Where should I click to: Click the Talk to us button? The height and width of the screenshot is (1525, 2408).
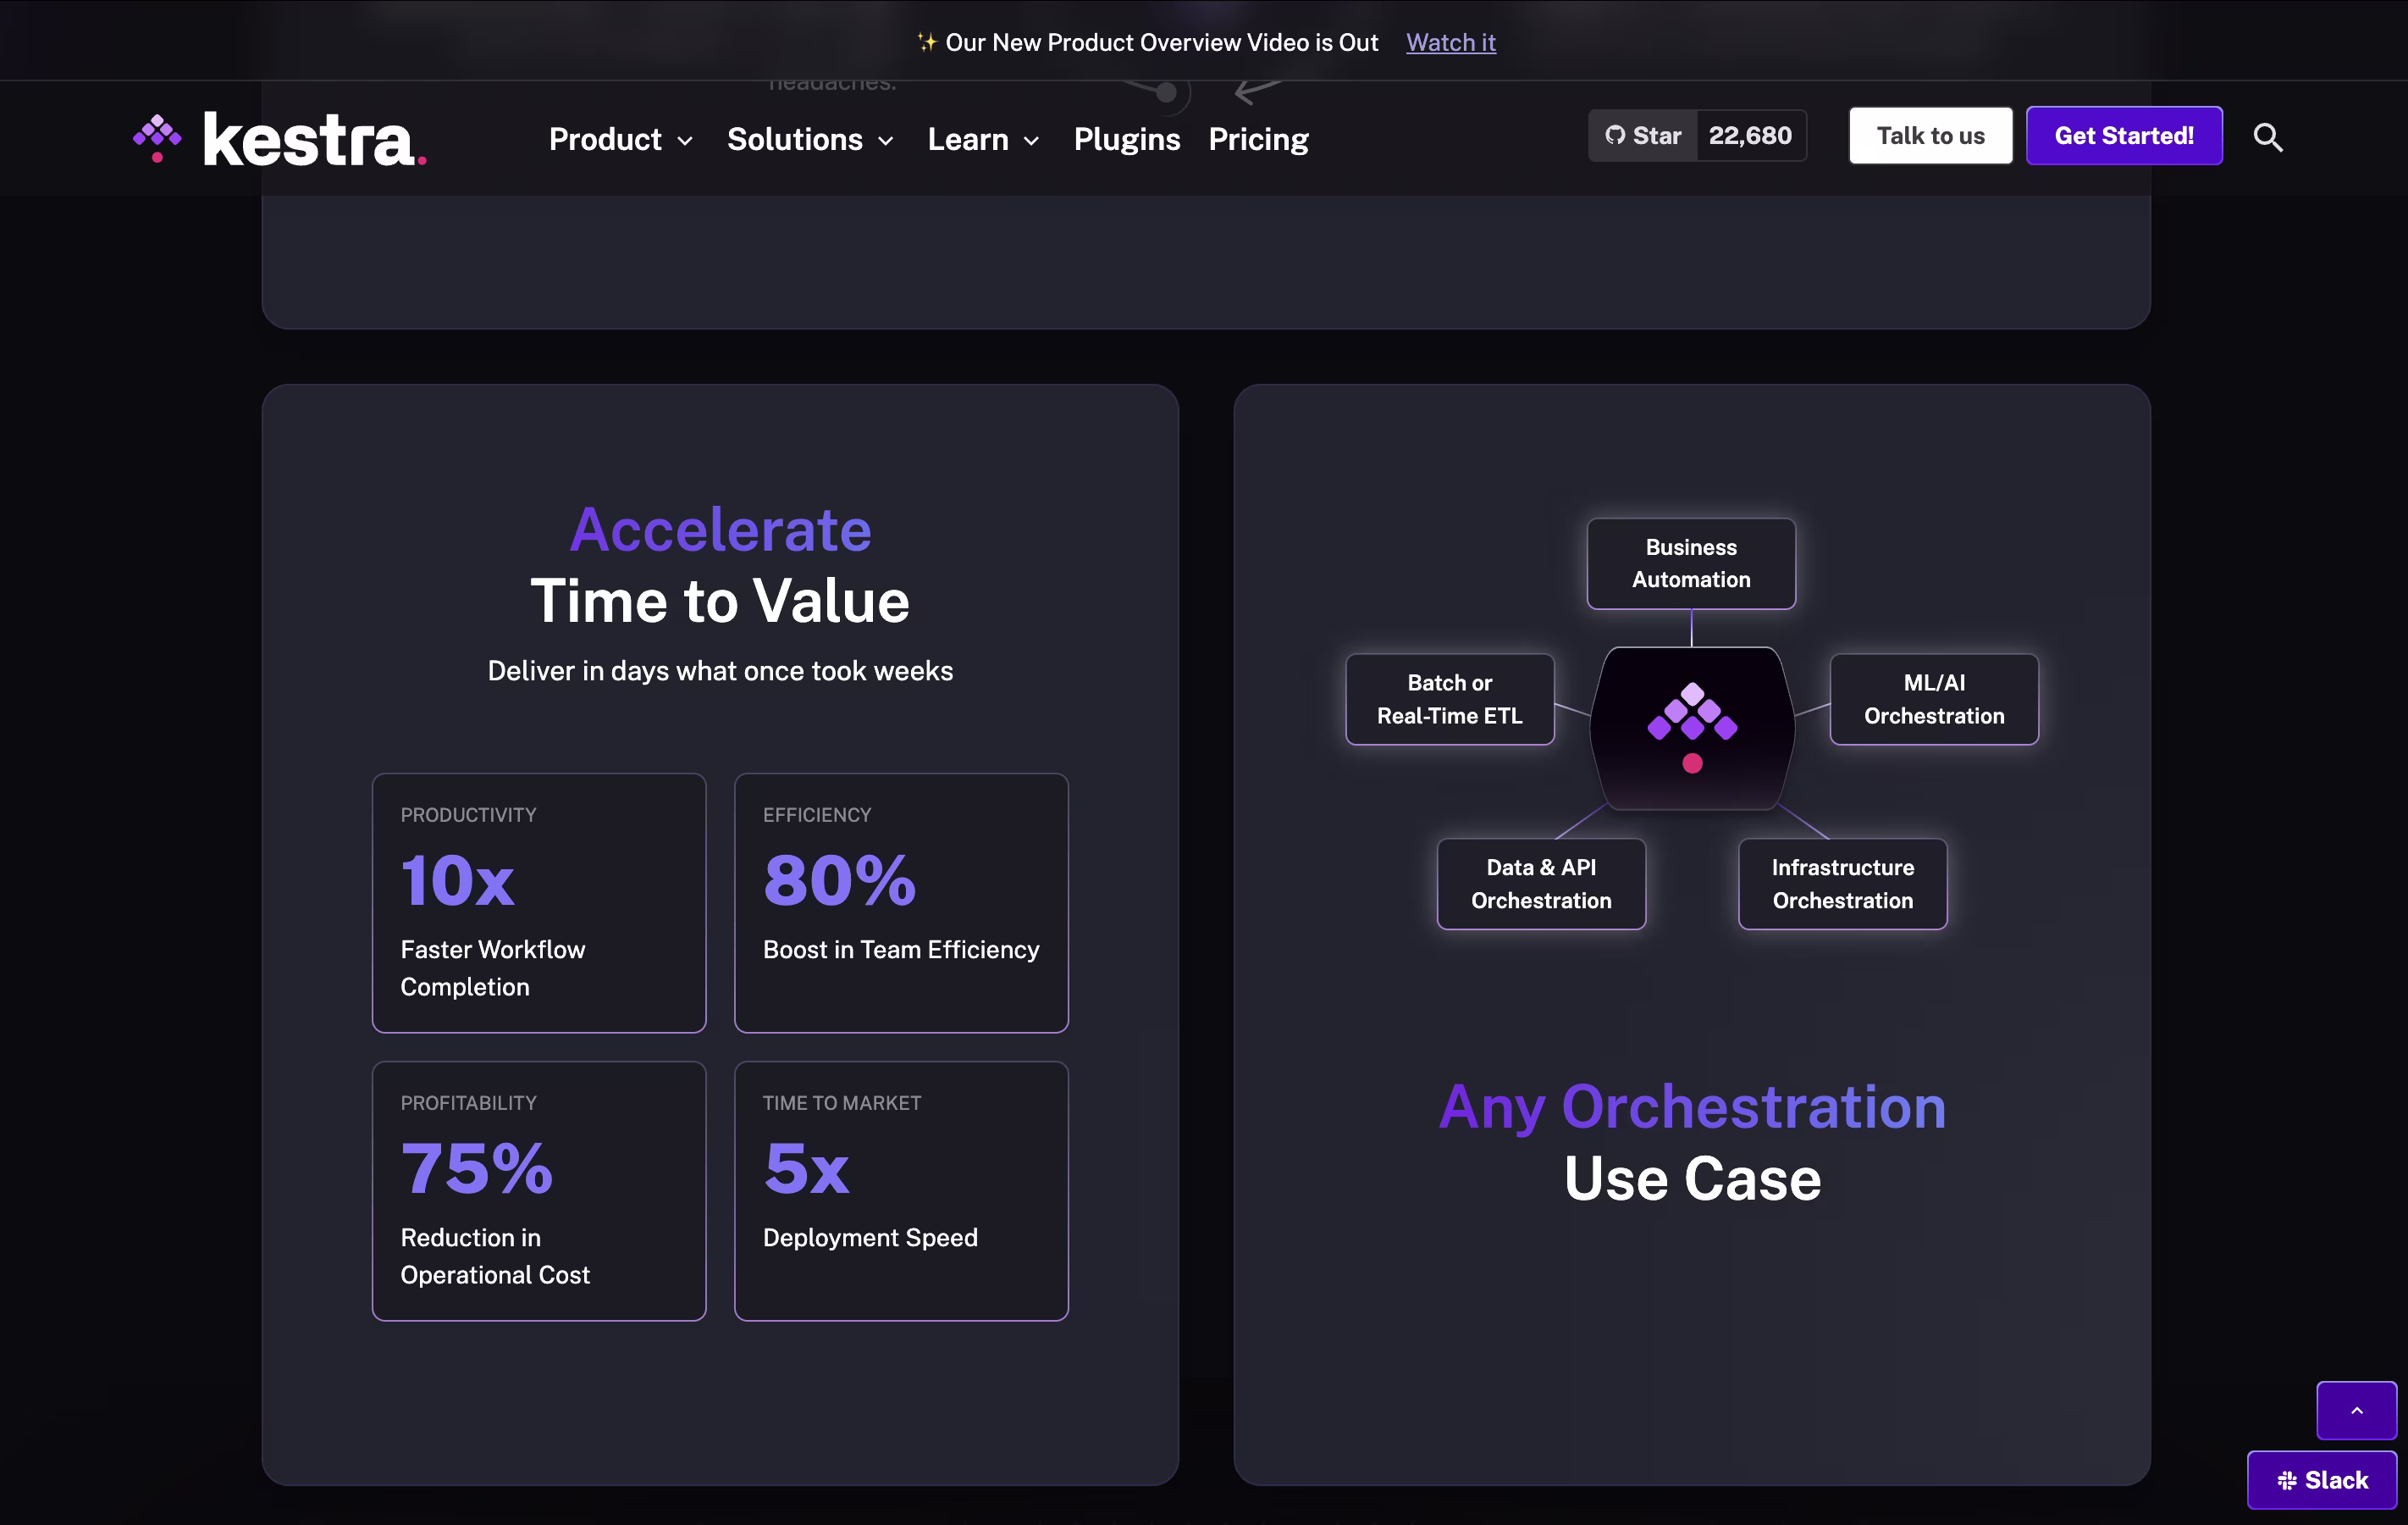pyautogui.click(x=1929, y=136)
